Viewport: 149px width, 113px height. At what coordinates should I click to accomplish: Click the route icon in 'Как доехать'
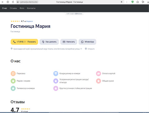[43, 42]
